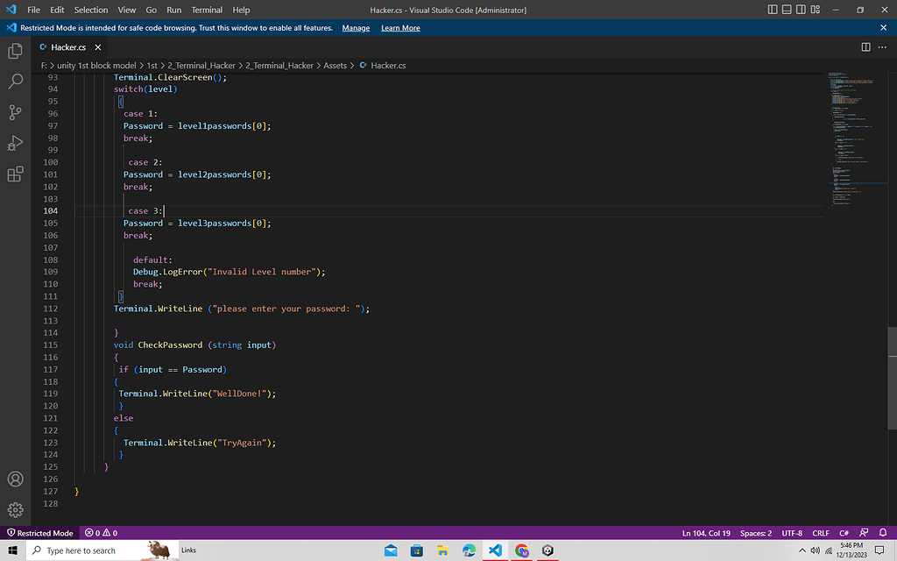Screen dimensions: 897x561
Task: Click the taskbar clock showing 5:46 PM
Action: pos(851,550)
